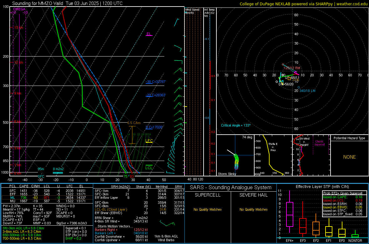This screenshot has width=369, height=244.
Task: Click the BRN Shear = 2 m2/s2 line
Action: [x=121, y=218]
